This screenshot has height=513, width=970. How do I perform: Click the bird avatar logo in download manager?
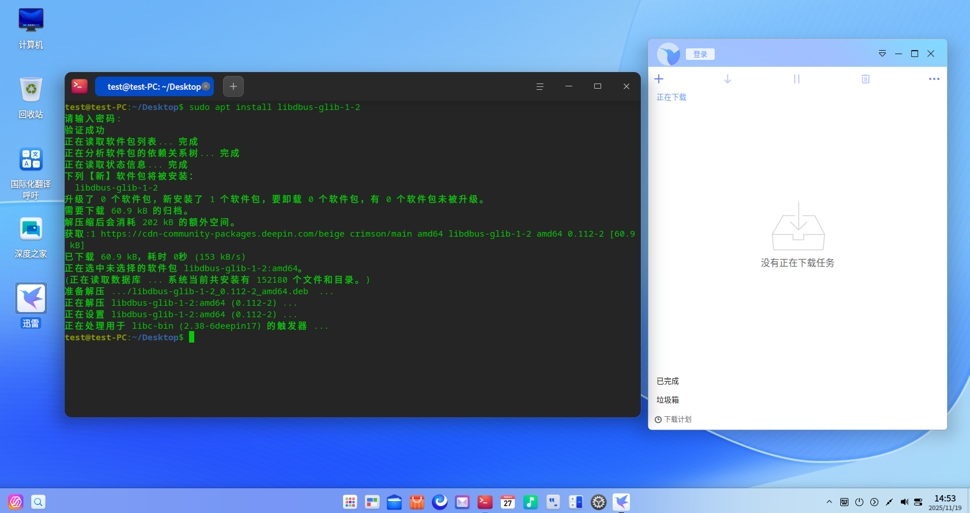click(669, 54)
